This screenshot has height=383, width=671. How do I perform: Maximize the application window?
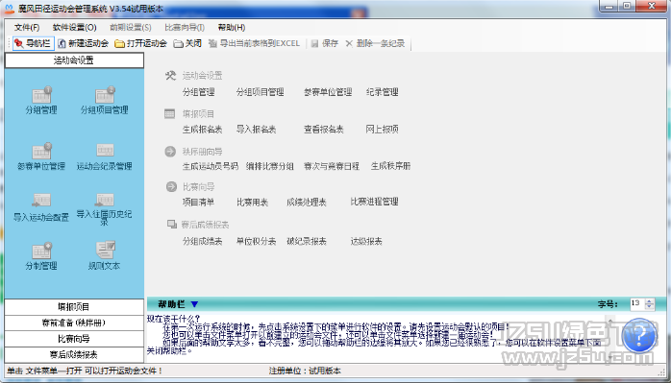pyautogui.click(x=627, y=6)
